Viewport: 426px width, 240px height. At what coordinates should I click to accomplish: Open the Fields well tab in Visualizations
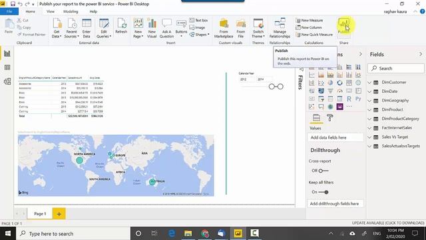pyautogui.click(x=316, y=118)
